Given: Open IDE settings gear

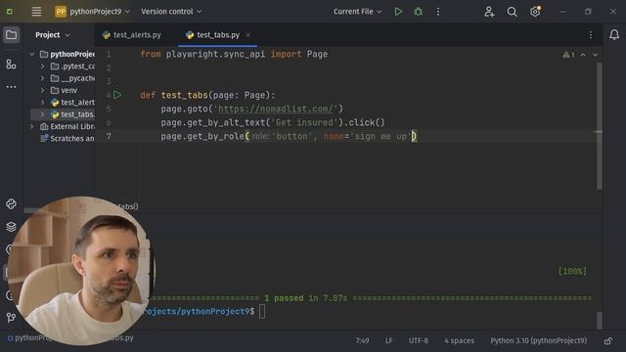Looking at the screenshot, I should [x=535, y=12].
